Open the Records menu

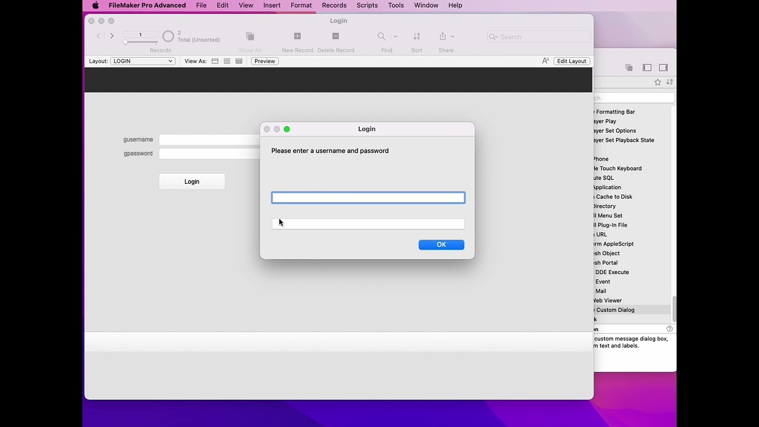(x=334, y=5)
